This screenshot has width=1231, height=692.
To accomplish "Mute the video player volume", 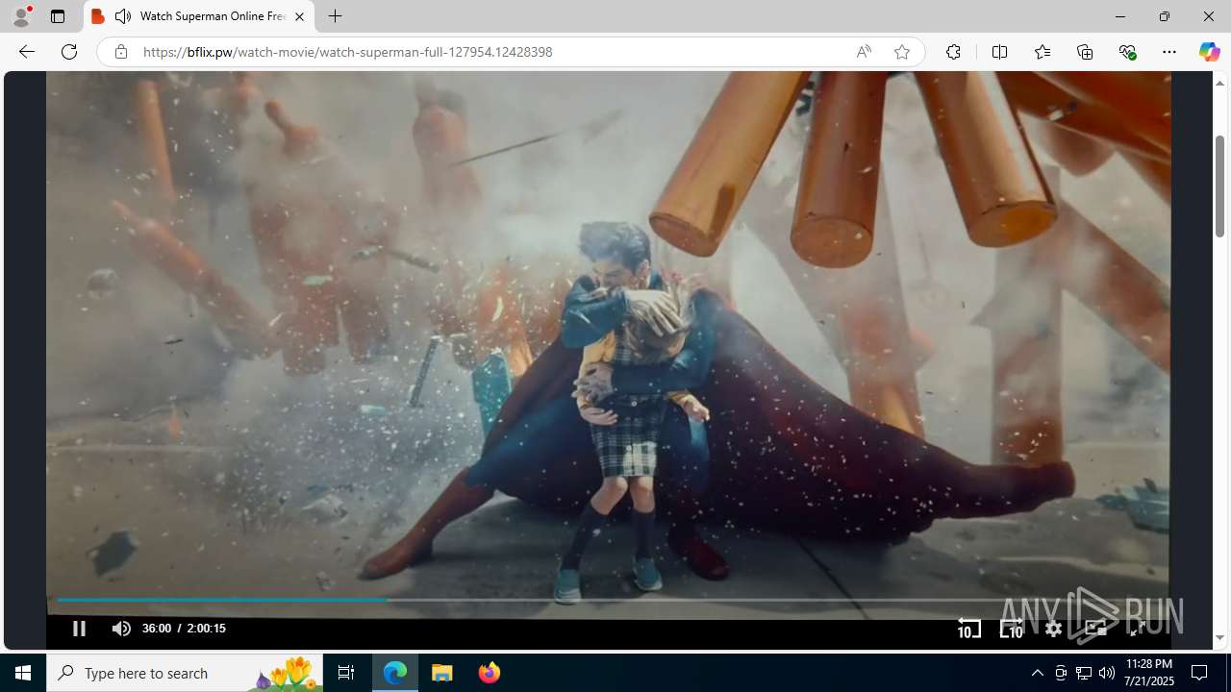I will [x=121, y=629].
